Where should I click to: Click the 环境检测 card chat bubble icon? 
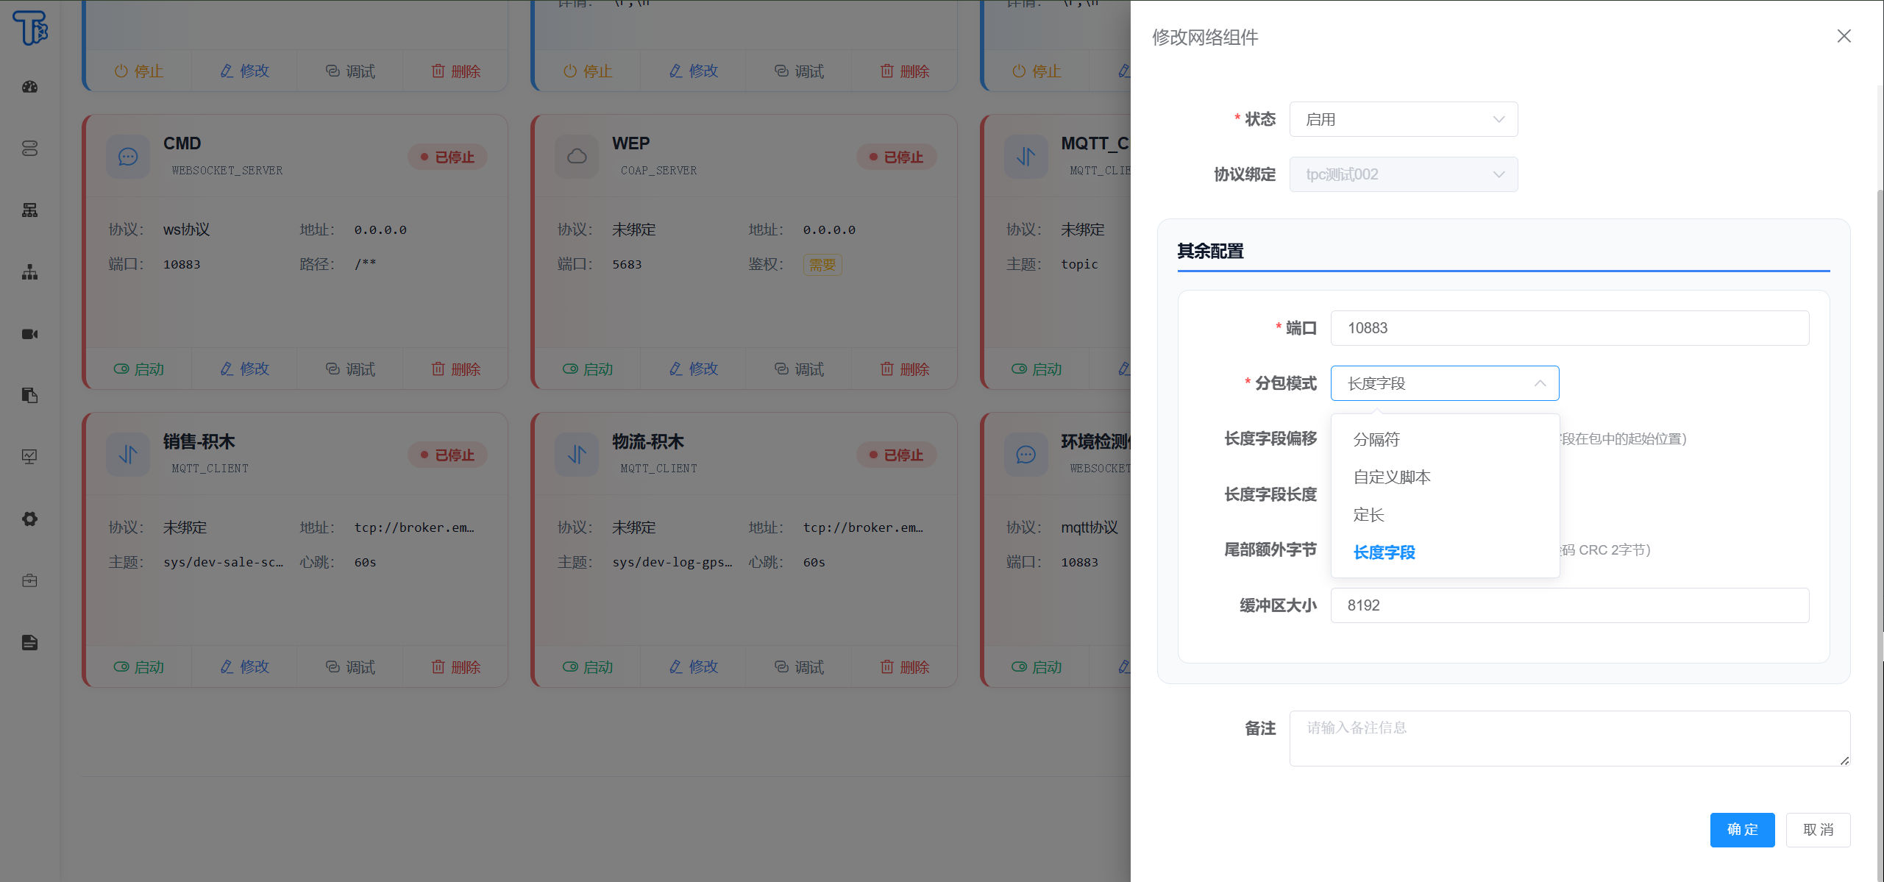point(1025,455)
